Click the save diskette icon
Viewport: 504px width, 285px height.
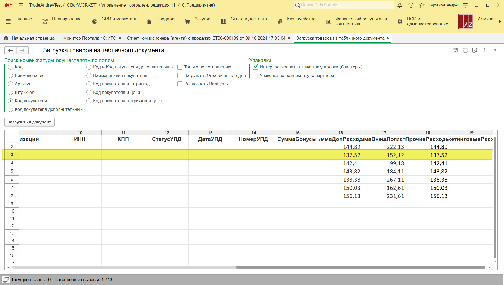click(x=455, y=50)
